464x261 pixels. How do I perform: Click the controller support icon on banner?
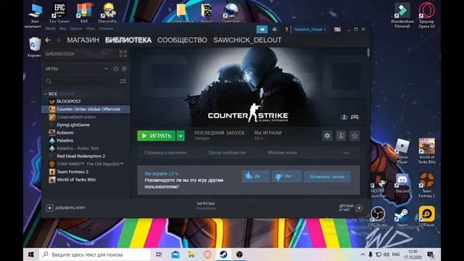pos(355,117)
